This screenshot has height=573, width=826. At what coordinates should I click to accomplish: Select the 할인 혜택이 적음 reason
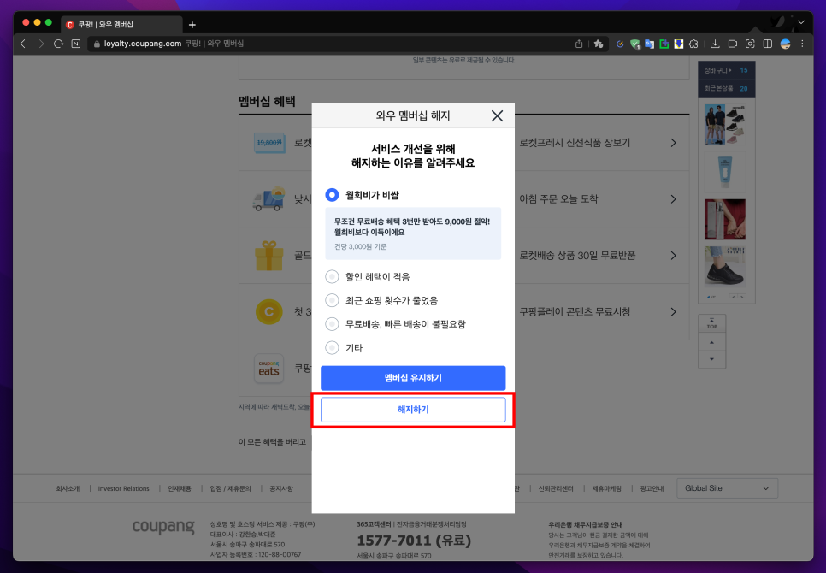tap(332, 277)
